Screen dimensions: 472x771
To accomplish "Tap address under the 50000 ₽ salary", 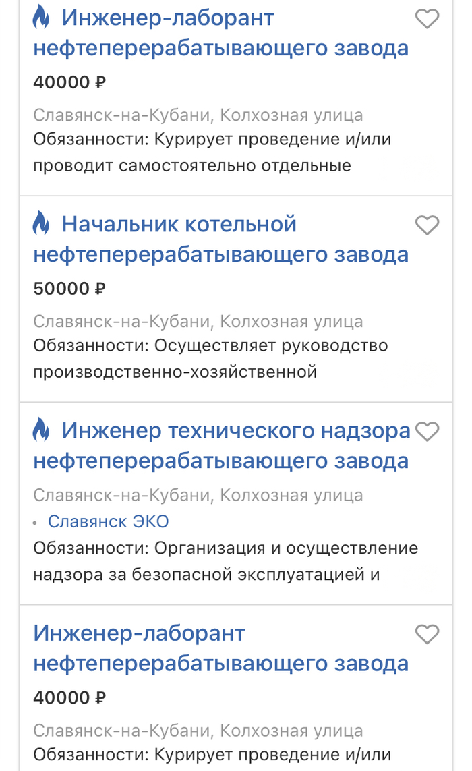I will (x=198, y=322).
